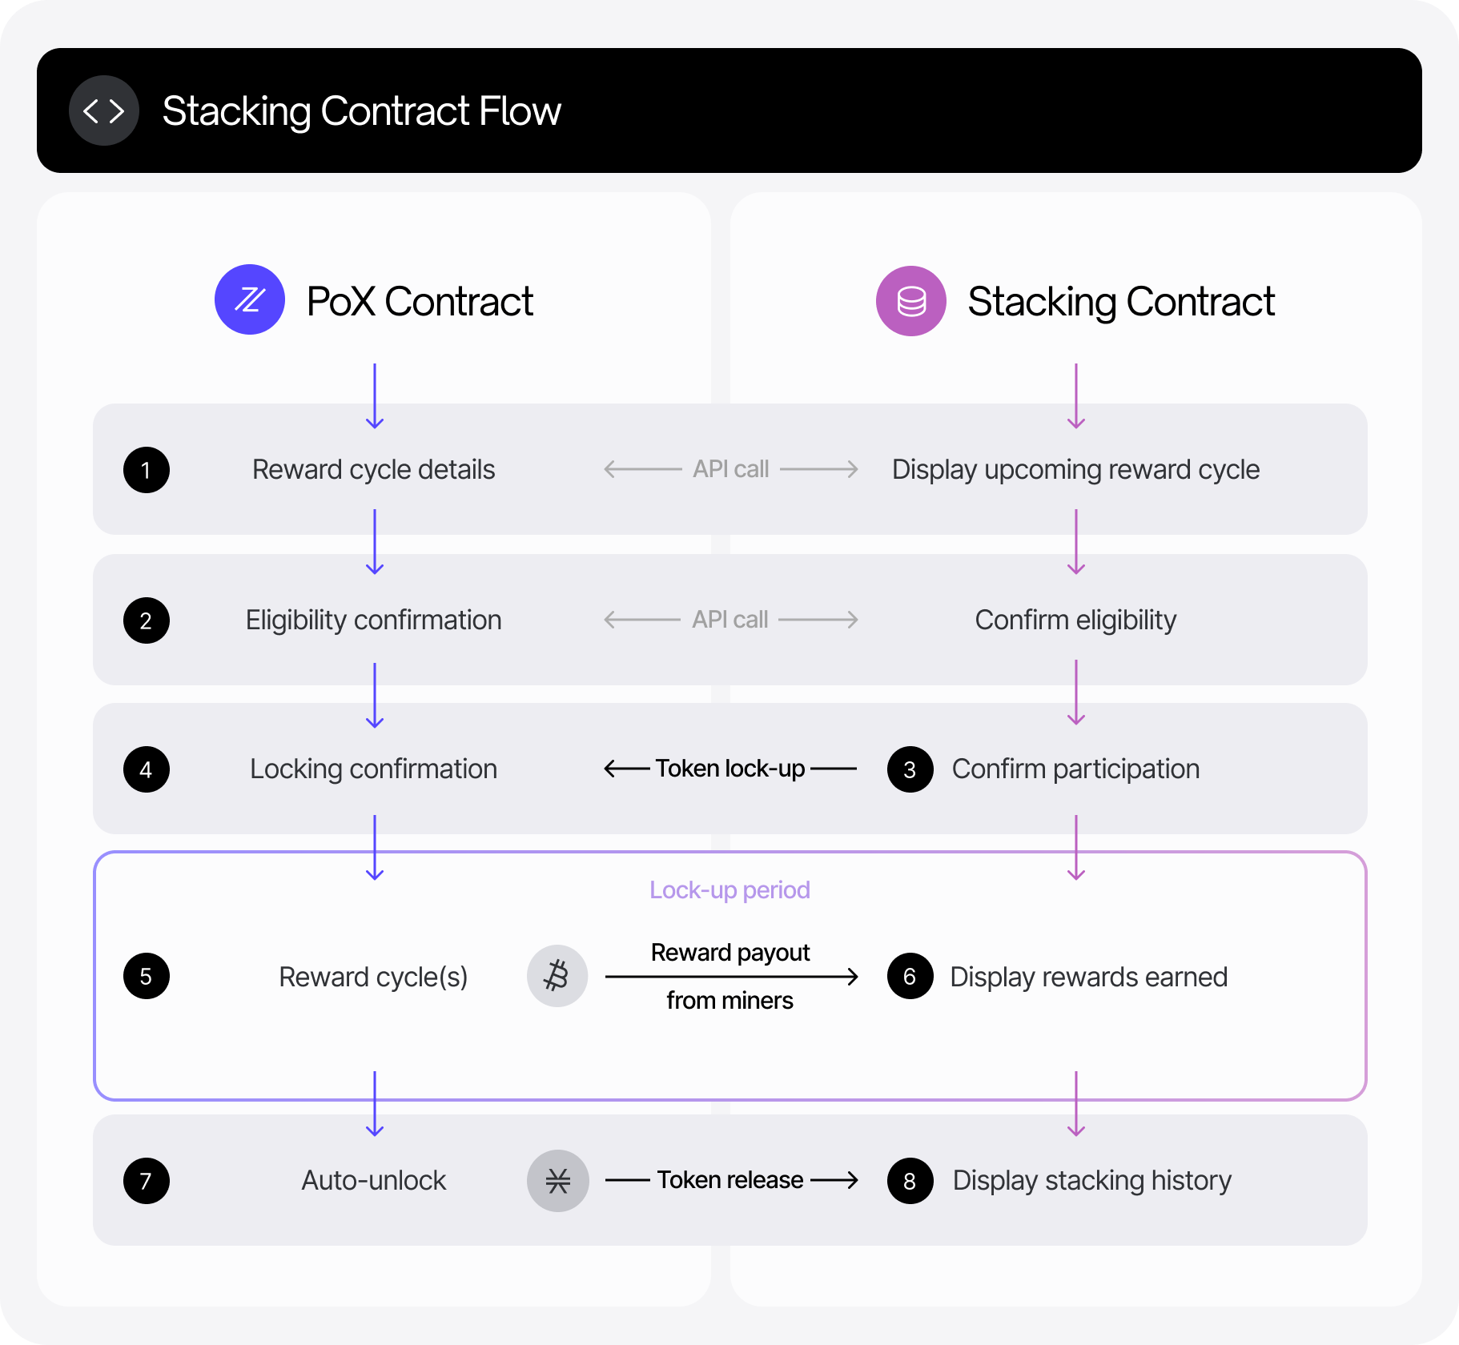Click the 'Stacking Contract Flow' title
Viewport: 1459px width, 1345px height.
click(x=361, y=111)
